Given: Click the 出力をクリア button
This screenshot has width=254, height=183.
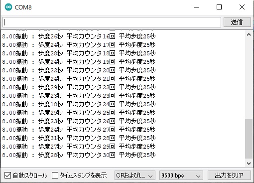Looking at the screenshot, I should point(229,176).
